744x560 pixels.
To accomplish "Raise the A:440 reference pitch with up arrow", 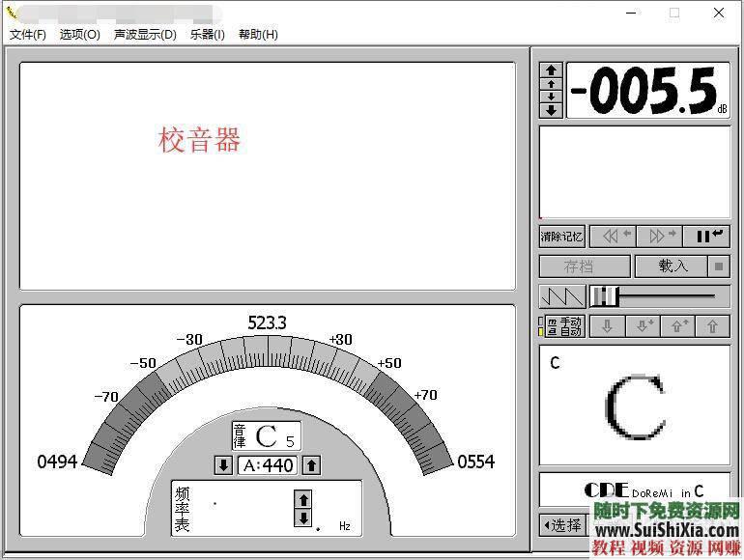I will tap(311, 465).
